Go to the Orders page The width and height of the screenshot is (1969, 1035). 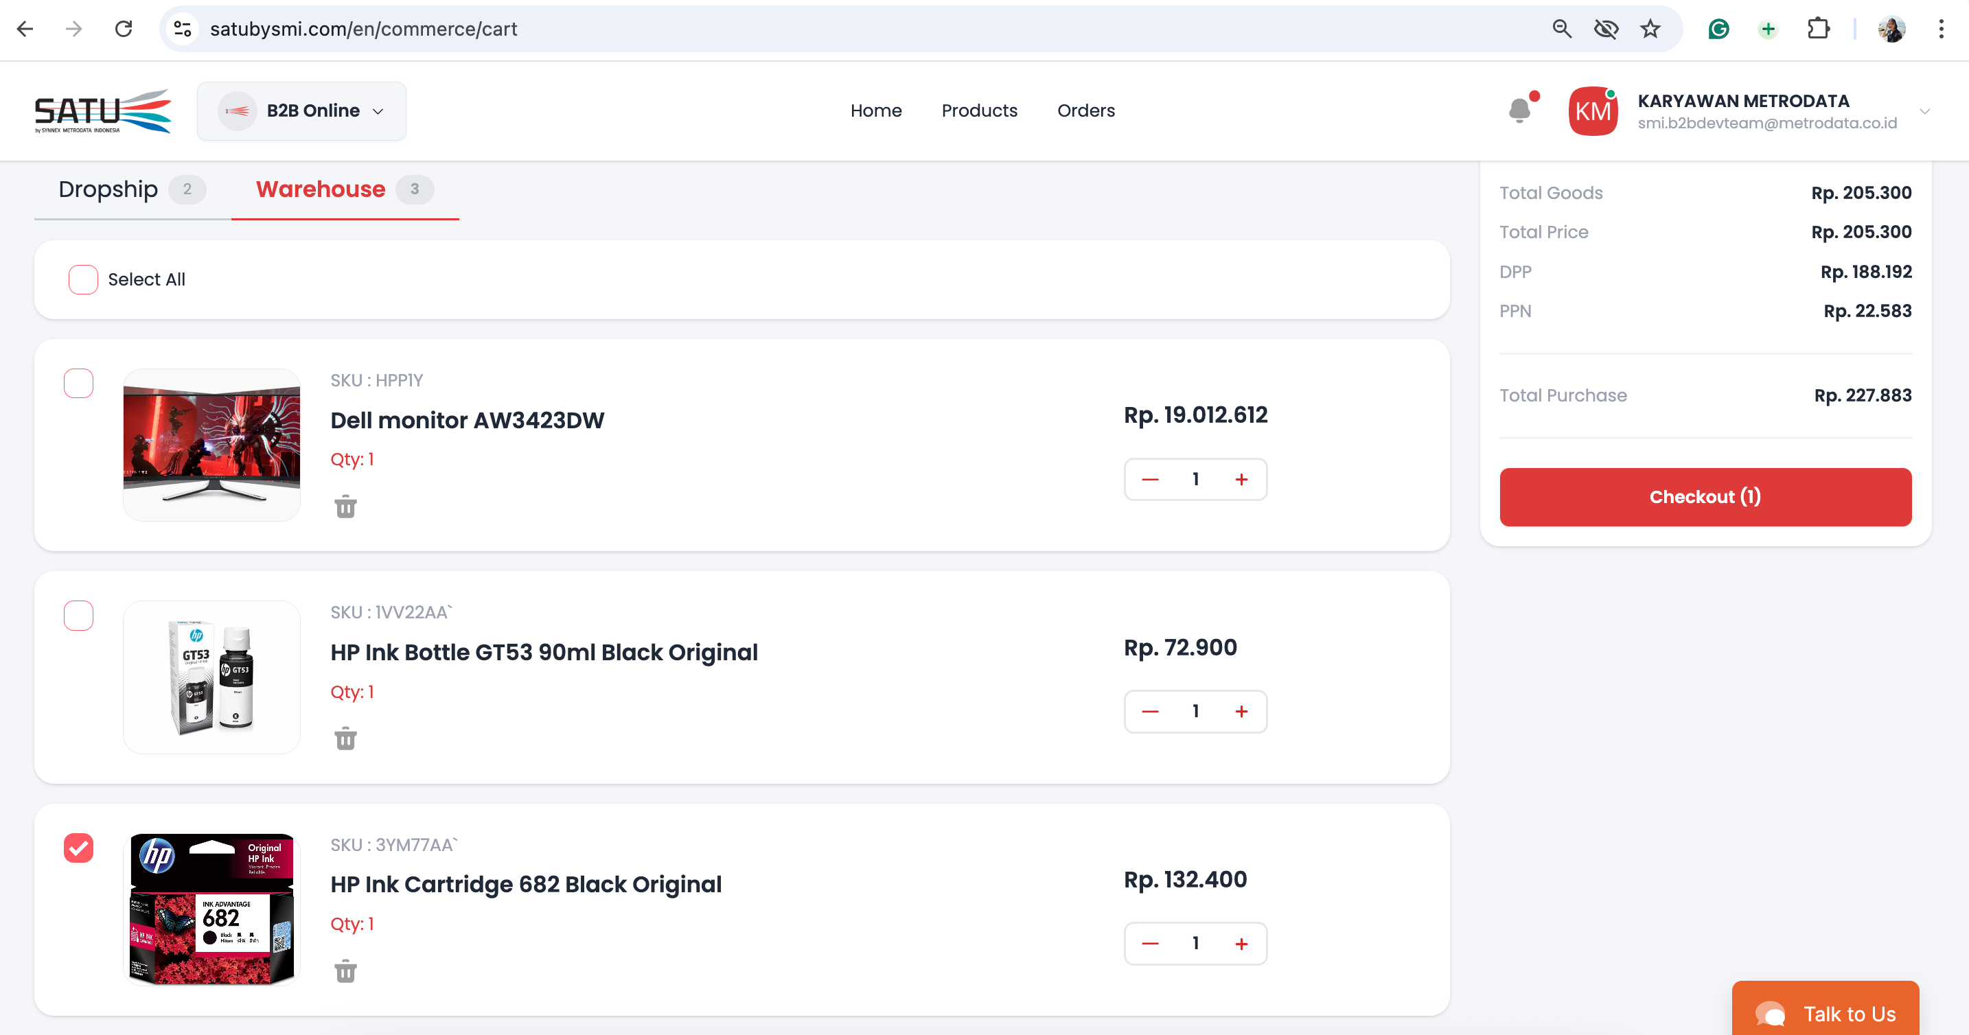coord(1085,111)
